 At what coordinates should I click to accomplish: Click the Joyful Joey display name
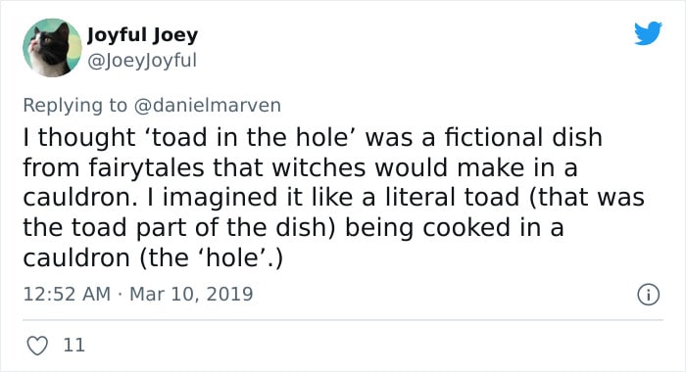[x=142, y=35]
